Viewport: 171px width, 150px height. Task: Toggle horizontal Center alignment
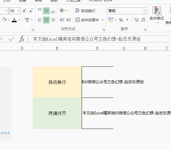[46, 20]
